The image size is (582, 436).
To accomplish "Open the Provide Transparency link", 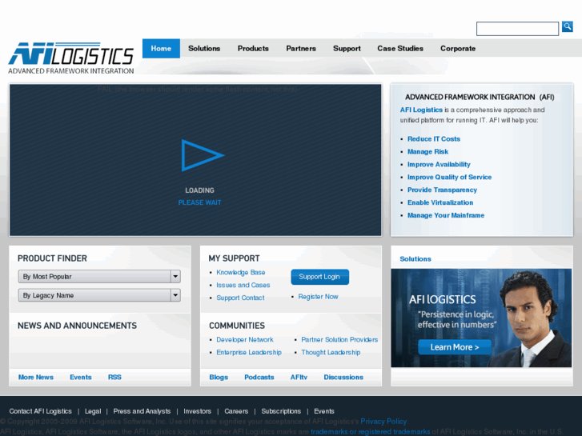I will click(x=442, y=190).
